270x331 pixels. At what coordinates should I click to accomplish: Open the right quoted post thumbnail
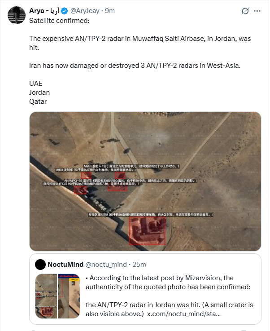click(x=70, y=296)
